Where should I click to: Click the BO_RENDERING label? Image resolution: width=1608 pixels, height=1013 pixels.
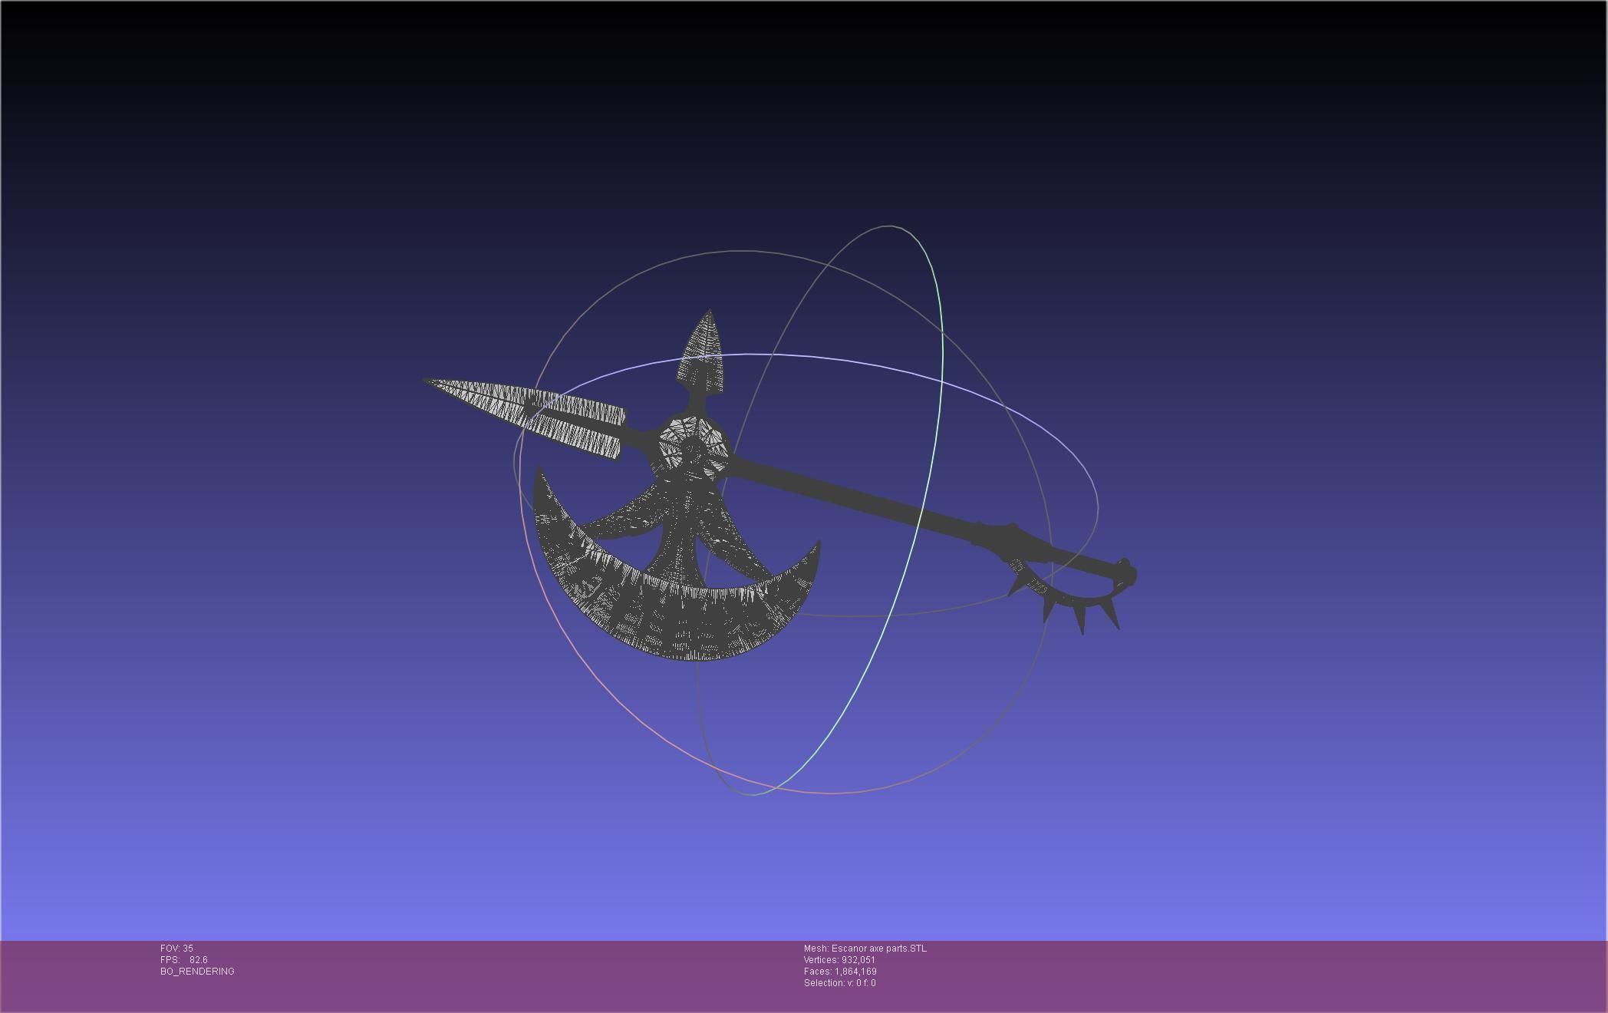(x=197, y=972)
